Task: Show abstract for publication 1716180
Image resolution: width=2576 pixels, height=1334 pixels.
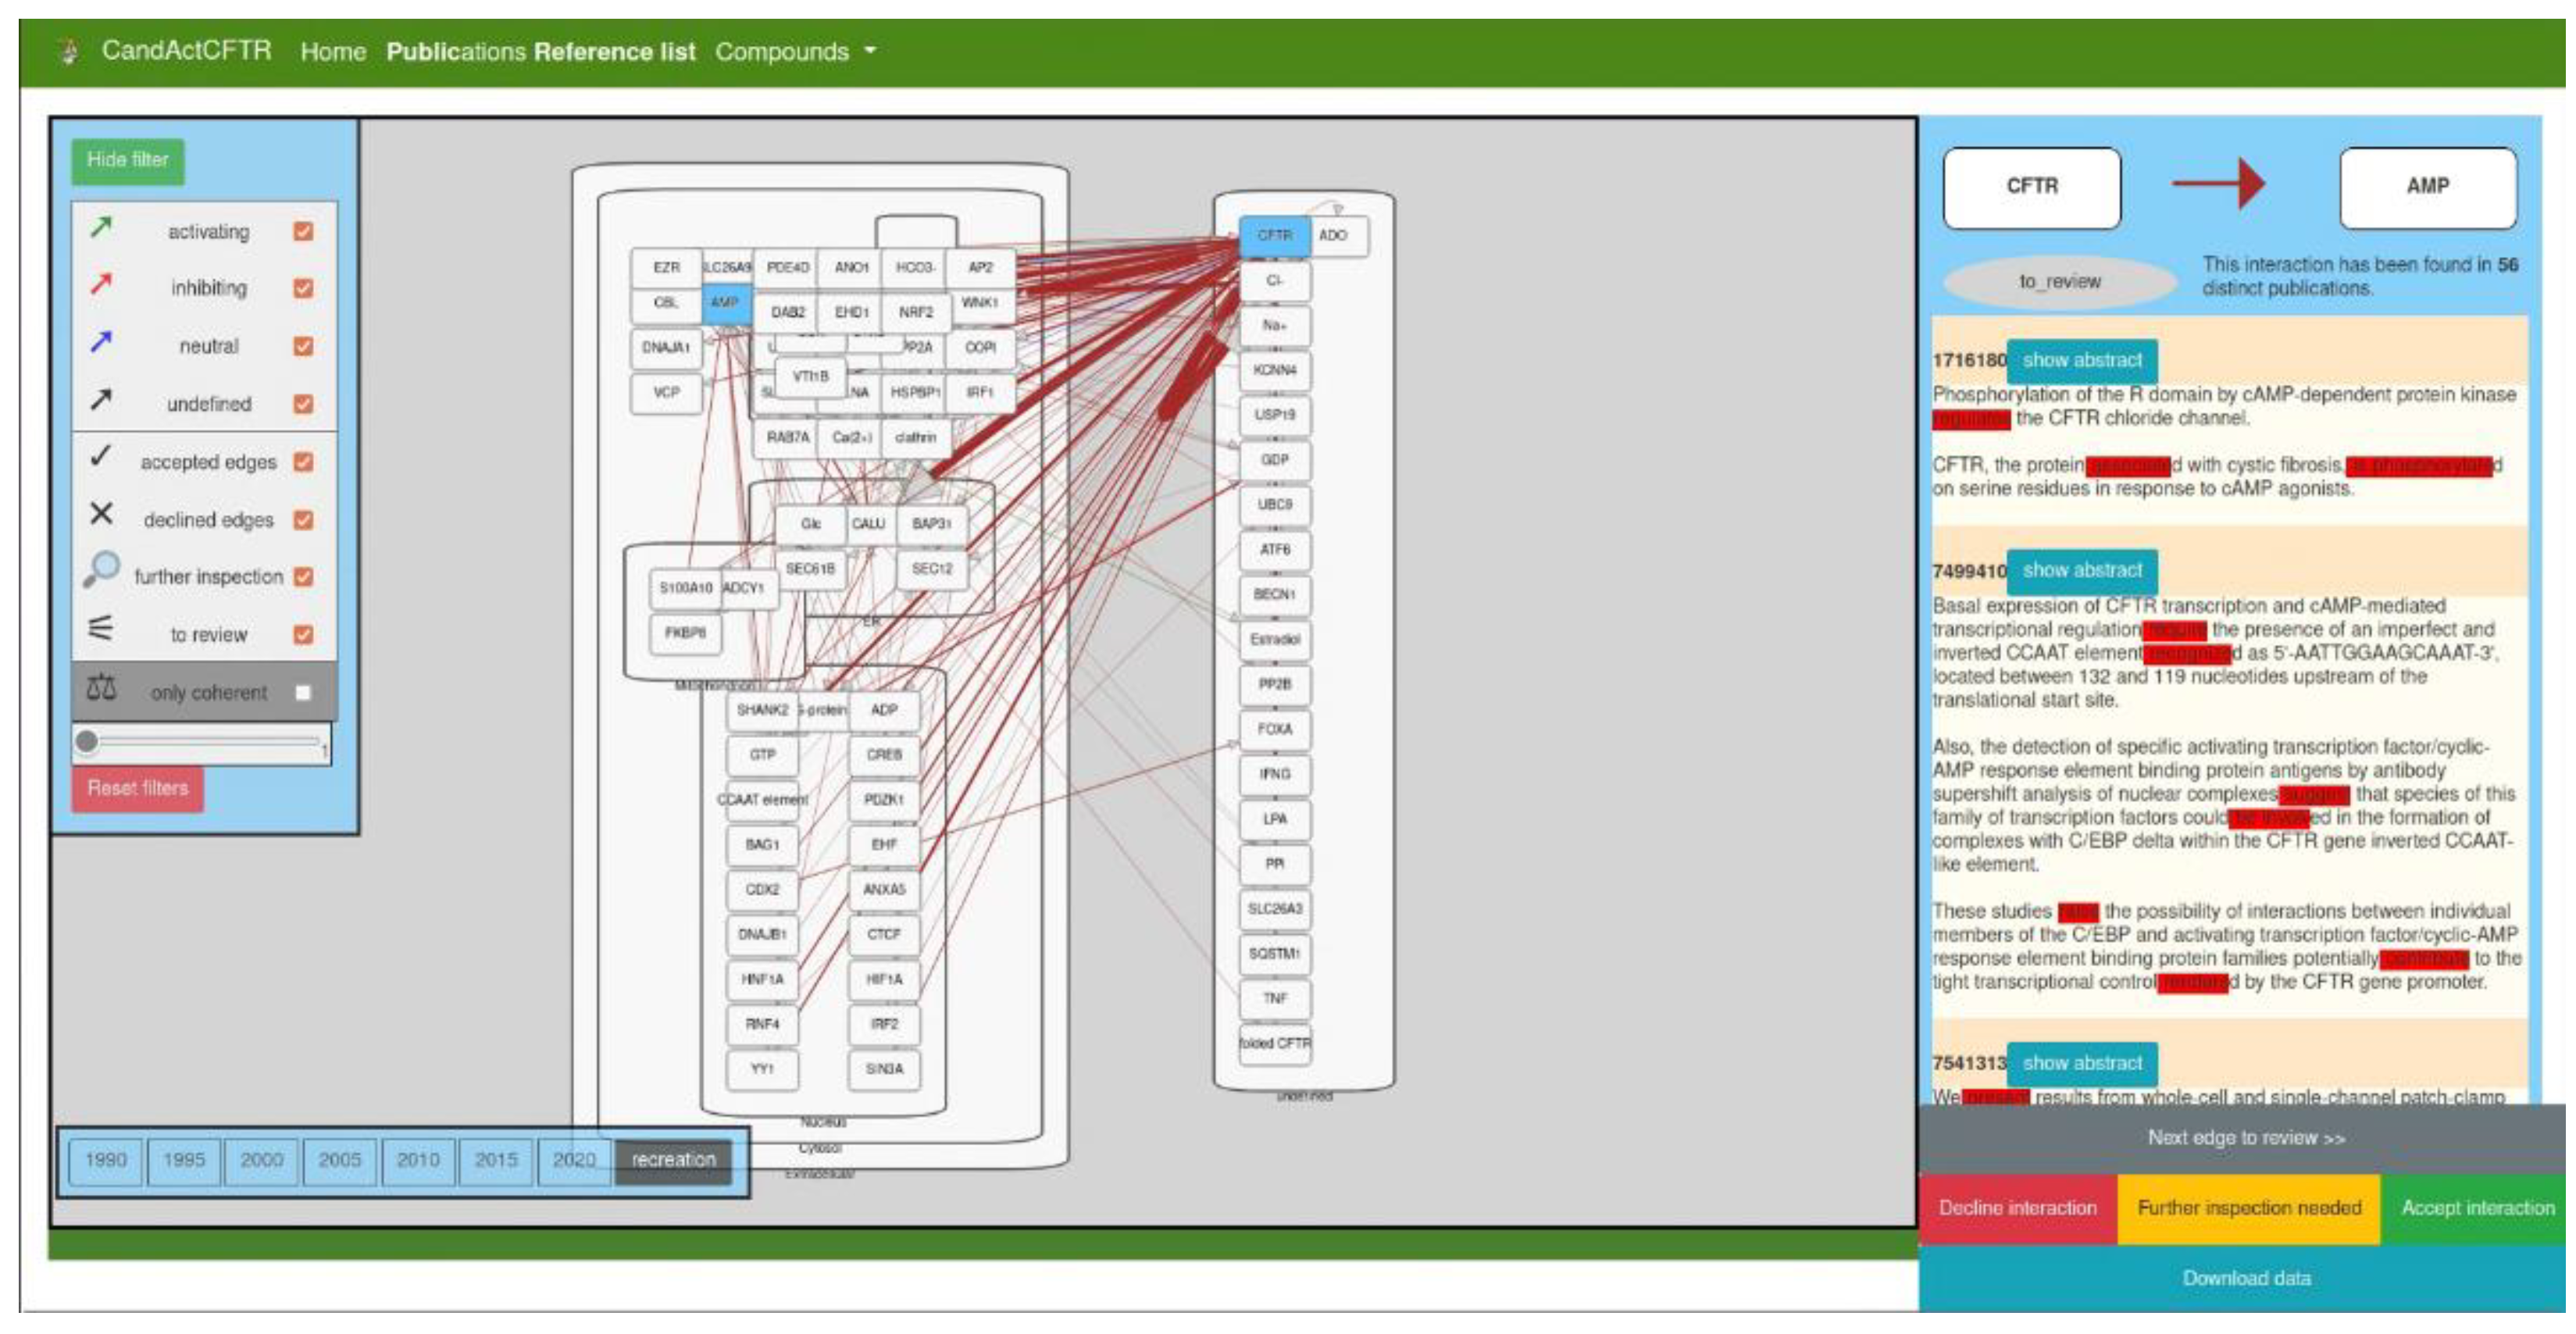Action: coord(2081,360)
